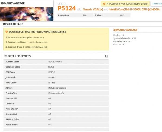This screenshot has height=132, width=162.
Task: Select the GPU Particles N/A row
Action: [56, 119]
